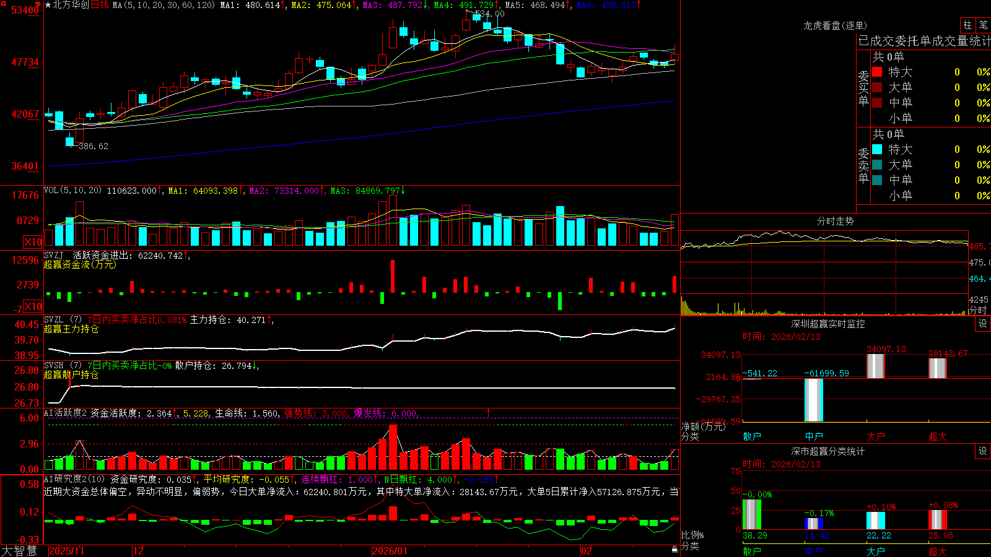Click the dark red 中单 buy-order swatch
The image size is (991, 557).
coord(877,103)
